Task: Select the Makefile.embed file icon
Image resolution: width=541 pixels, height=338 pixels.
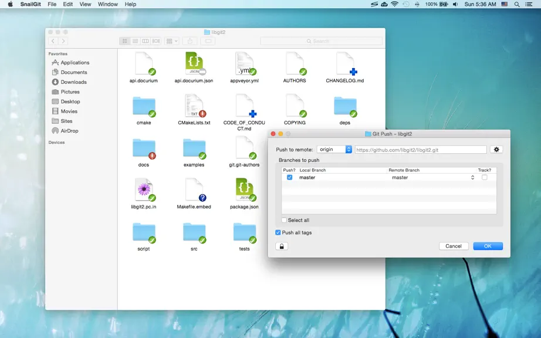Action: [x=194, y=190]
